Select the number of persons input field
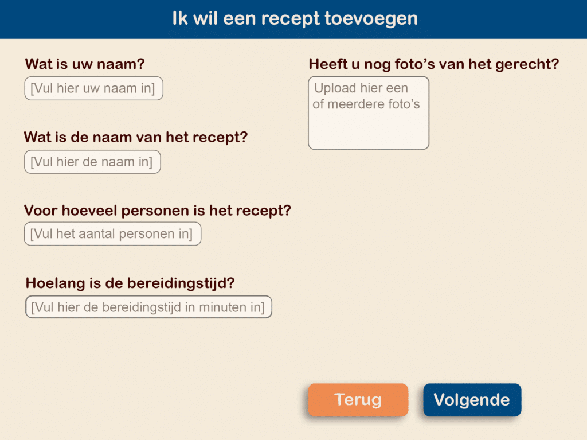587x440 pixels. 112,234
